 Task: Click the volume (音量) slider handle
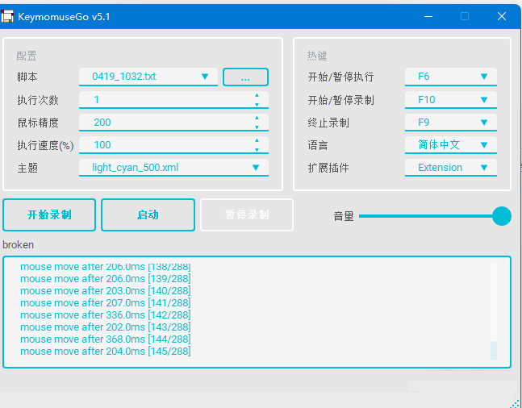(502, 216)
